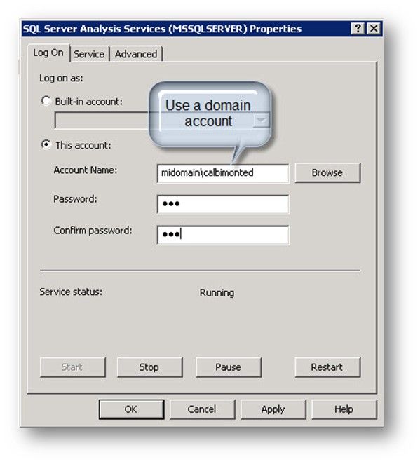
Task: Confirm changes with the OK button
Action: click(131, 409)
